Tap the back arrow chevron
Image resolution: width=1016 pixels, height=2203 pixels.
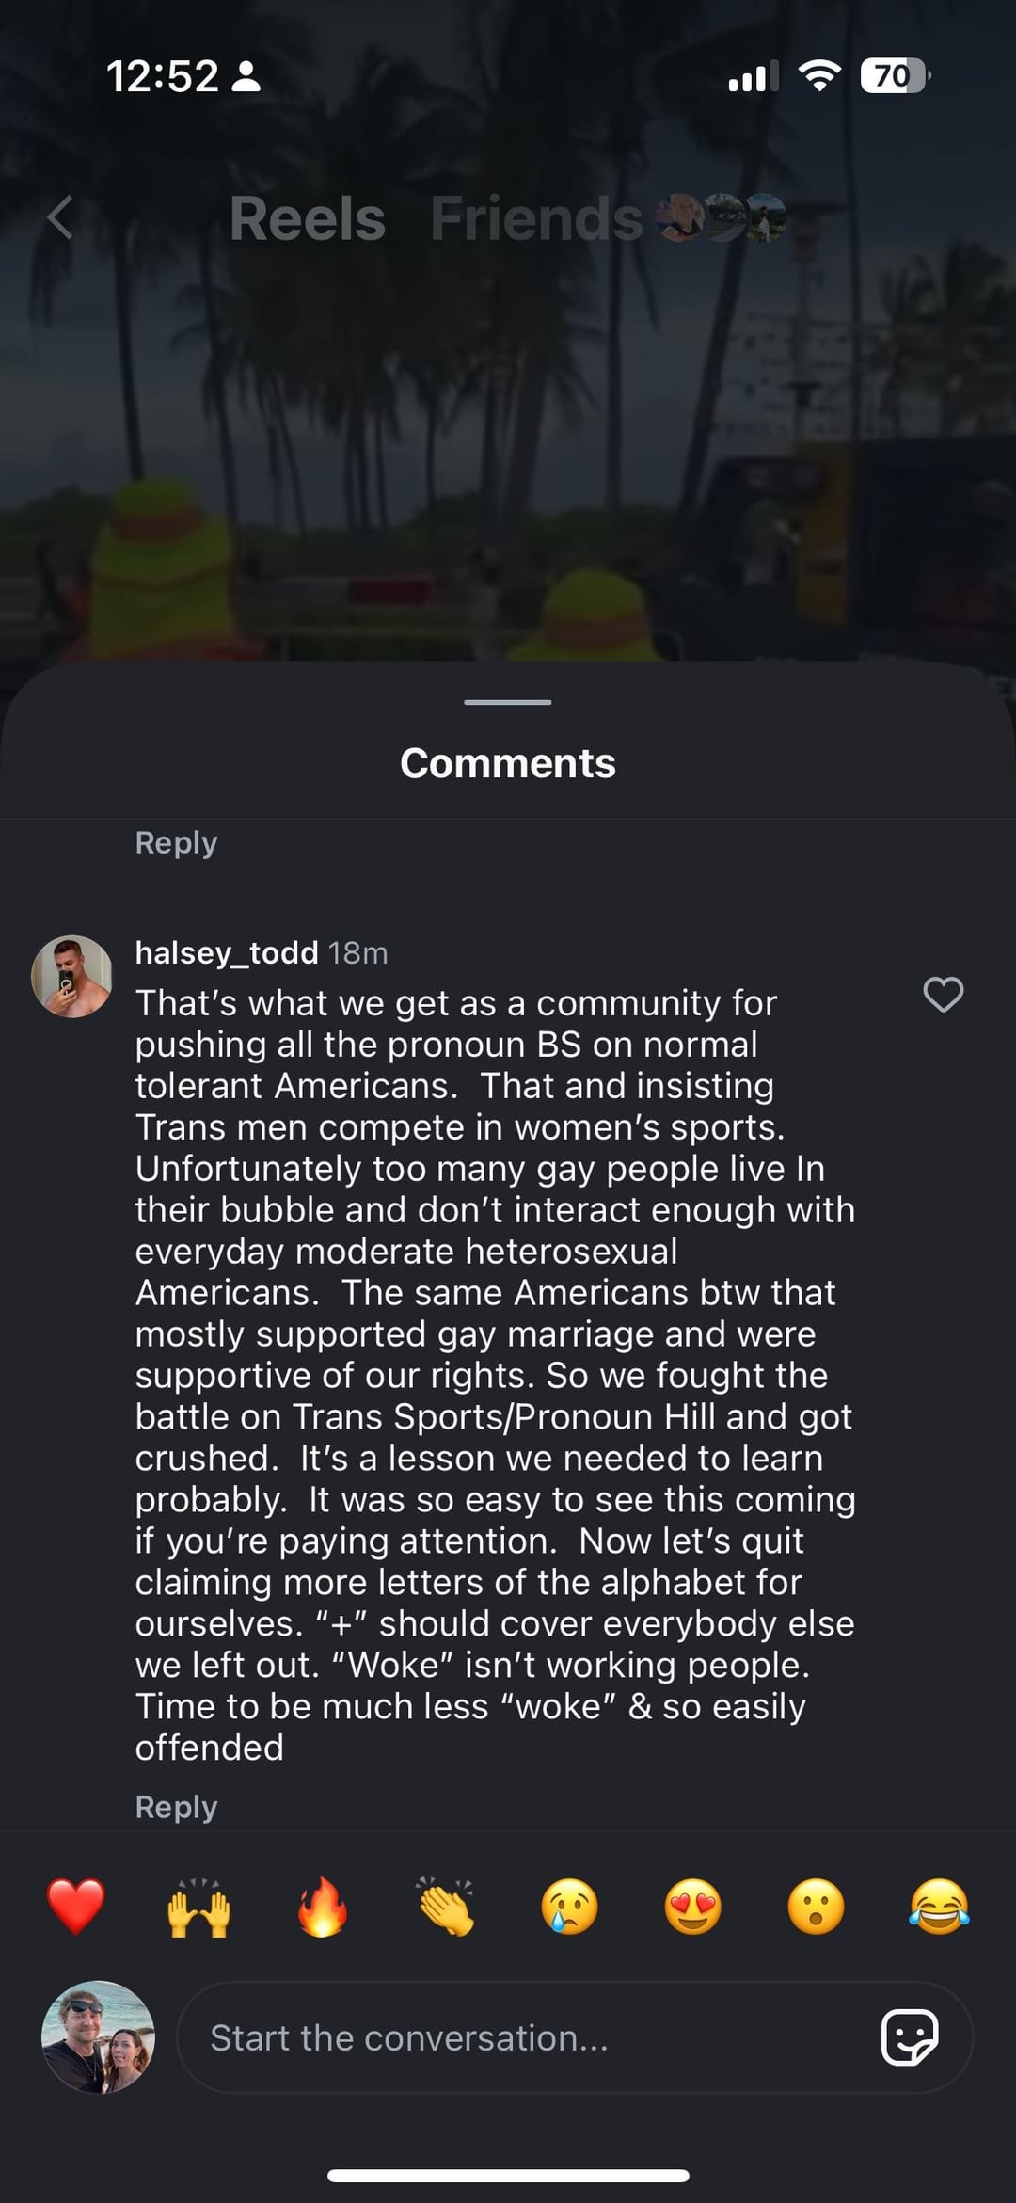coord(60,218)
